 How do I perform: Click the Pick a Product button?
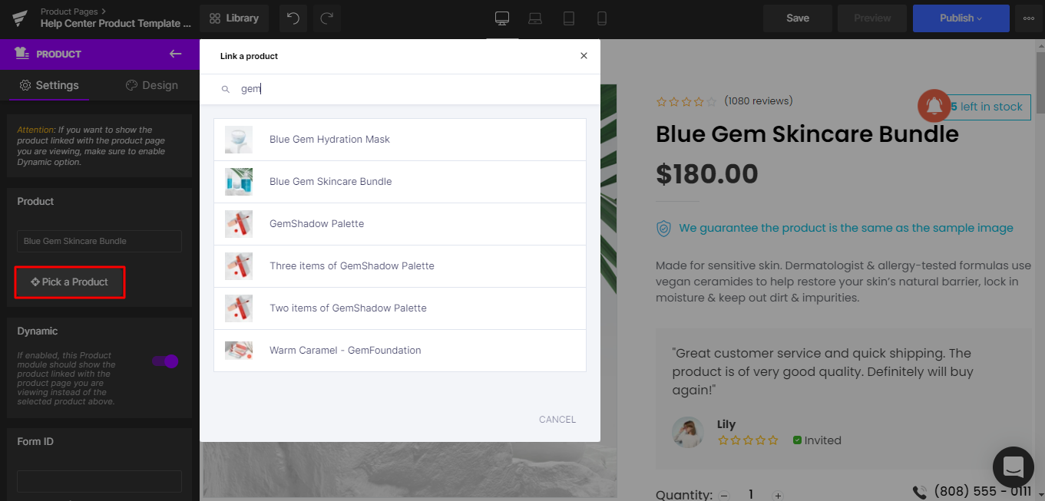point(69,282)
